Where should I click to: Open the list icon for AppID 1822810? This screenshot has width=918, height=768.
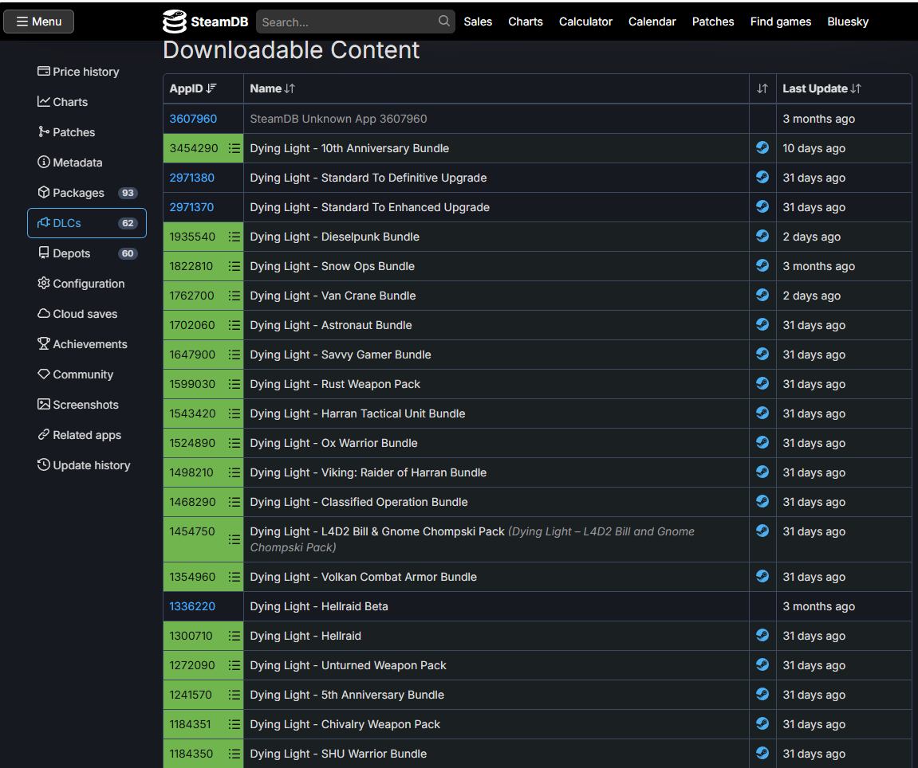click(x=234, y=266)
